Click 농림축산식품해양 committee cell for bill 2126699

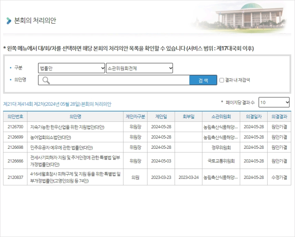[x=220, y=137]
